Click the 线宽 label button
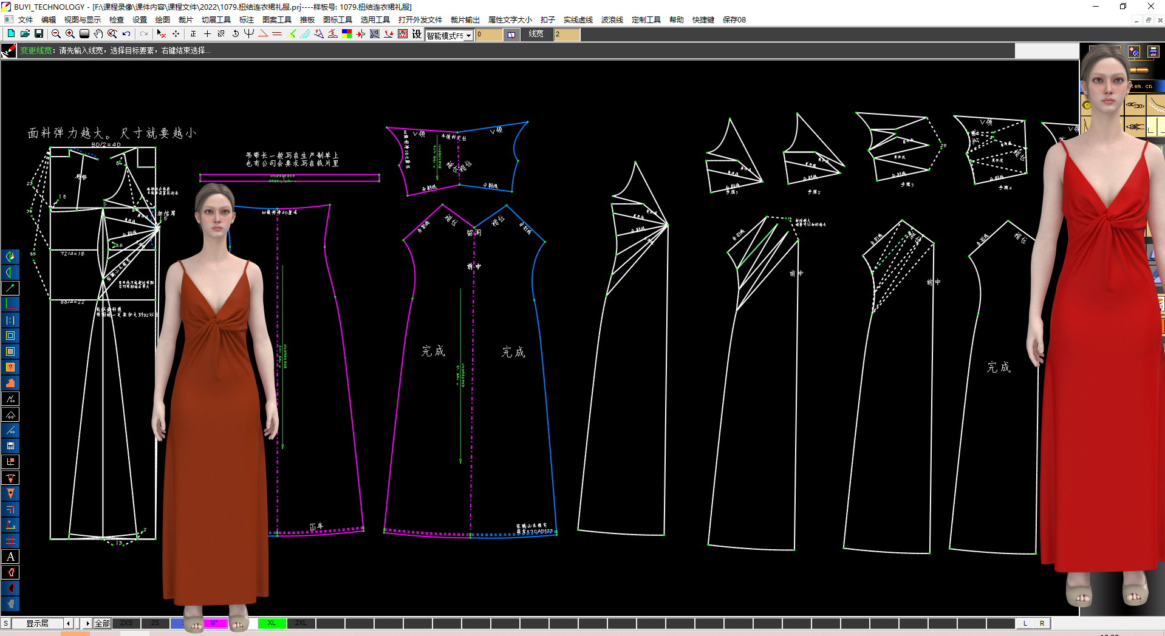The height and width of the screenshot is (636, 1165). 536,35
